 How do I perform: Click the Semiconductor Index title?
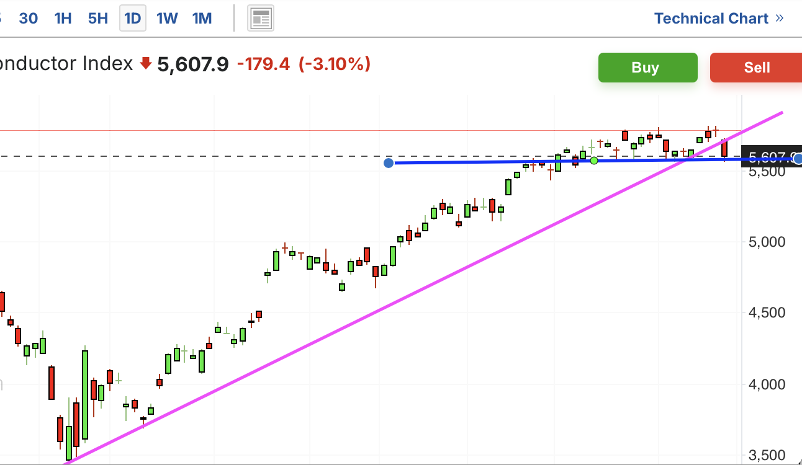[x=66, y=64]
